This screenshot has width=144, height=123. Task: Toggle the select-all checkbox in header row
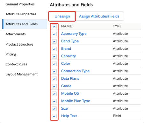[x=54, y=26]
